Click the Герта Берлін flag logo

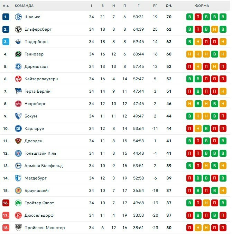18,91
